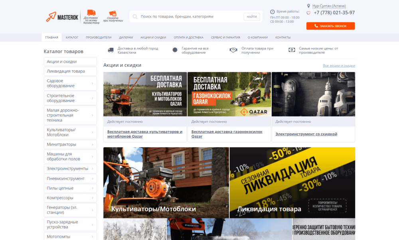This screenshot has height=240, width=399.
Task: Expand Пилы цепные category arrow
Action: (x=93, y=188)
